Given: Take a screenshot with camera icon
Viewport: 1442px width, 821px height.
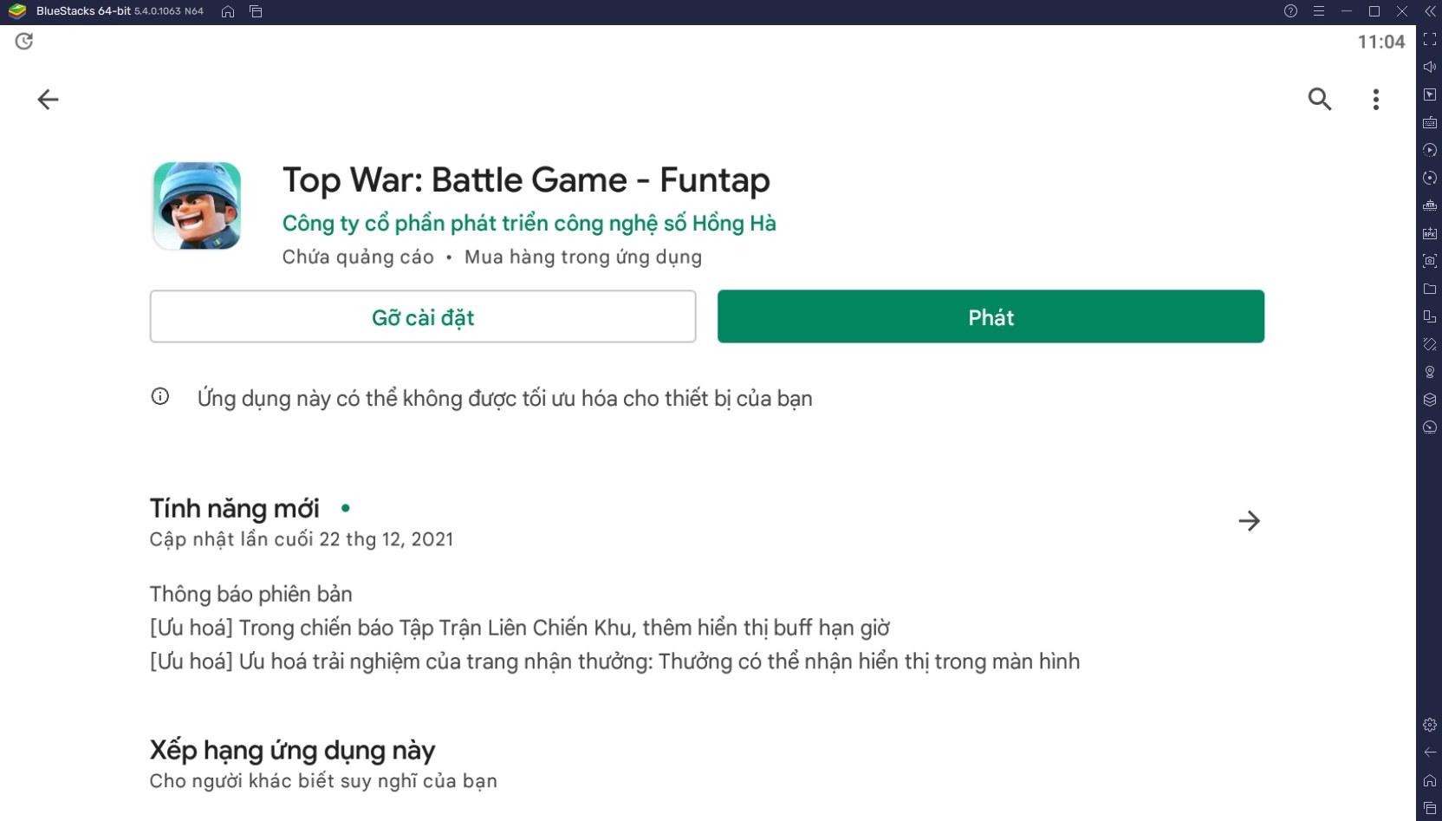Looking at the screenshot, I should 1430,261.
